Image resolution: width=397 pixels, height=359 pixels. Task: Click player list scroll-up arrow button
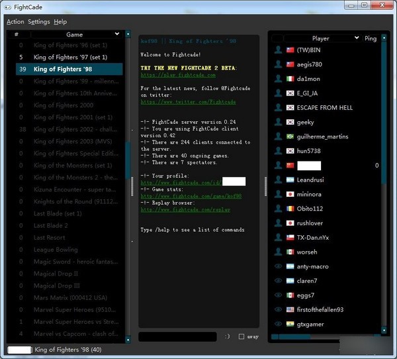pos(384,38)
